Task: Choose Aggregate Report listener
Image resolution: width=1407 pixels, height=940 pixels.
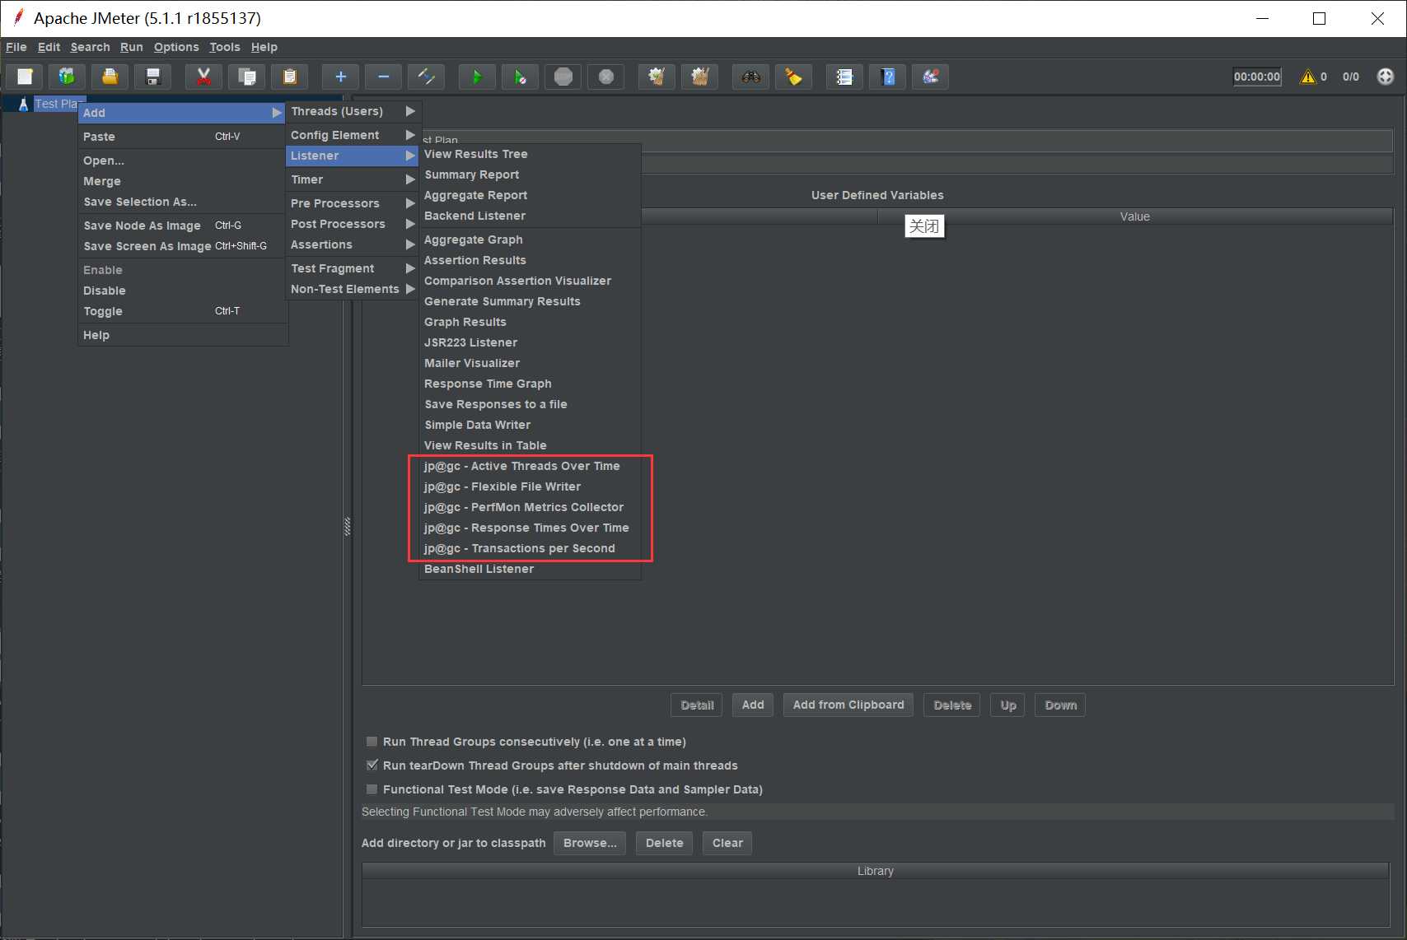Action: coord(530,195)
